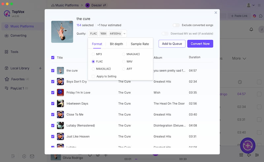
Task: Click Add to Queue button
Action: click(172, 44)
